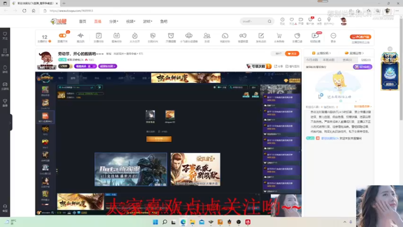Open File Explorer from taskbar
403x227 pixels.
pos(192,222)
